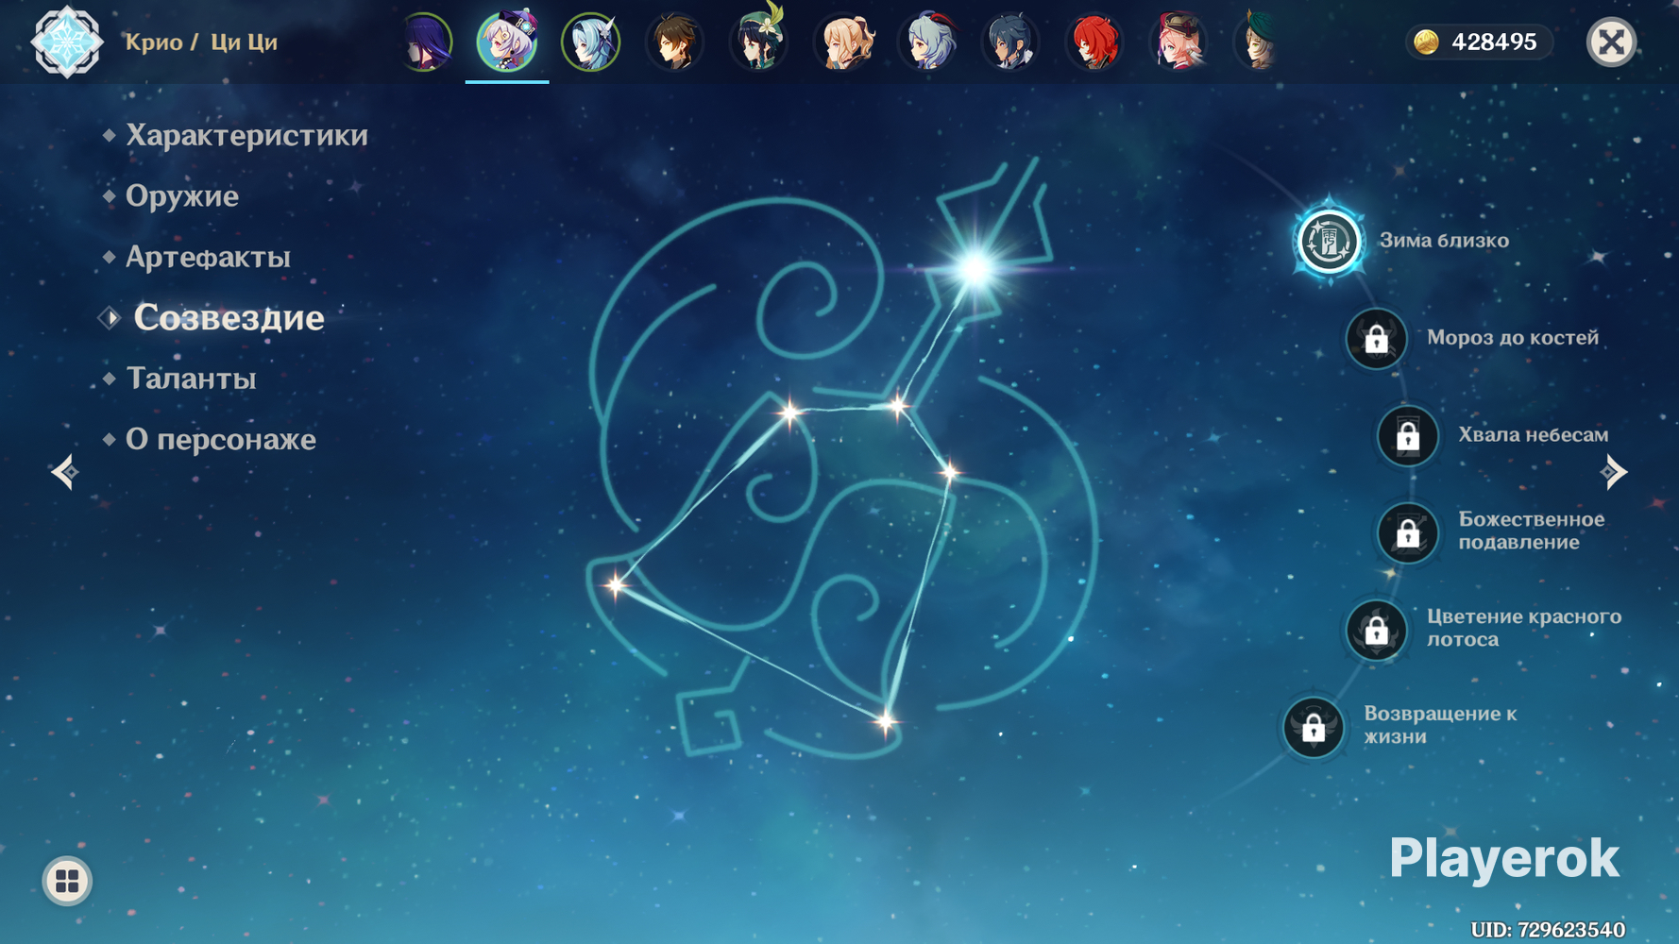Select the highlighted Qiqi avatar
The width and height of the screenshot is (1679, 944).
pyautogui.click(x=507, y=42)
